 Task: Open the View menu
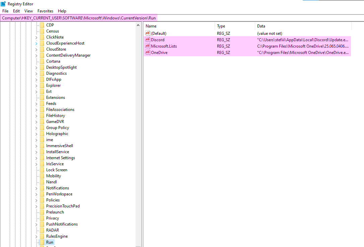(x=28, y=11)
